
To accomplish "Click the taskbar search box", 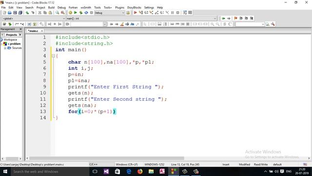I will coord(50,172).
